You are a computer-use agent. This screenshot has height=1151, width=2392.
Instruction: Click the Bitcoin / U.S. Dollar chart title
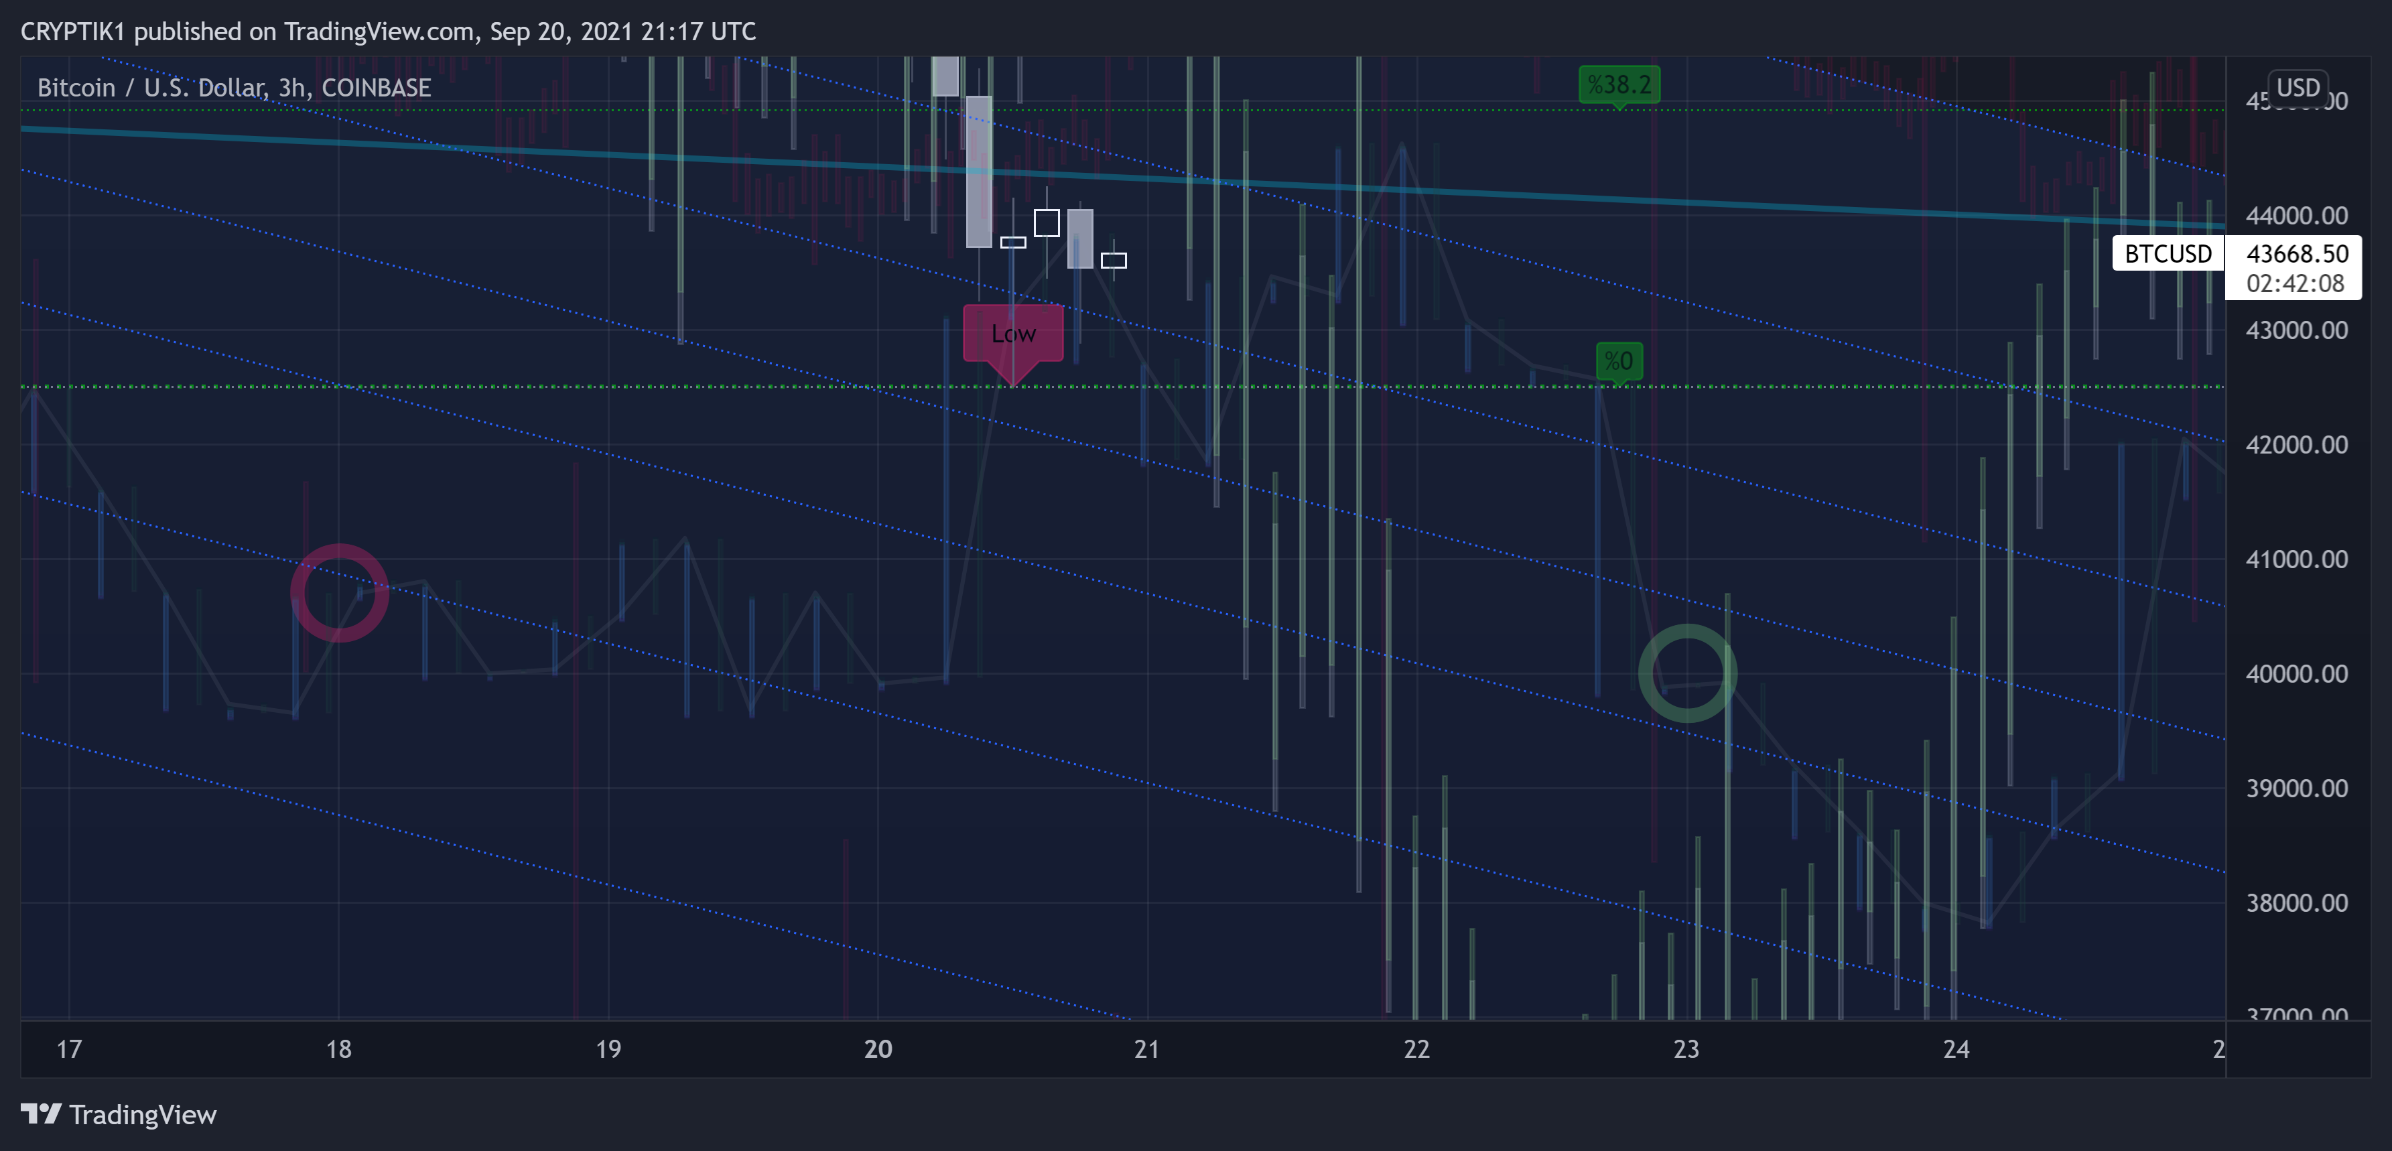[234, 87]
